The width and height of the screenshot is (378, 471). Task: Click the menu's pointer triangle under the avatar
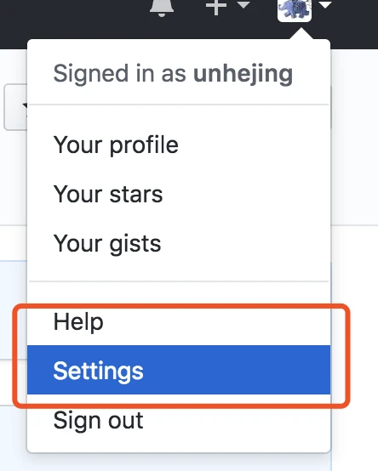[x=301, y=34]
